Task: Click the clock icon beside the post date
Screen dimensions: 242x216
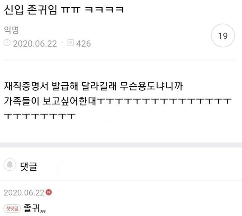Action: tap(7, 43)
